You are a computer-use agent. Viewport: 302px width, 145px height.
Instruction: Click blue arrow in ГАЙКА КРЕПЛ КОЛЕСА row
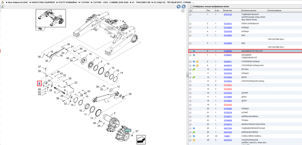[x=194, y=136]
